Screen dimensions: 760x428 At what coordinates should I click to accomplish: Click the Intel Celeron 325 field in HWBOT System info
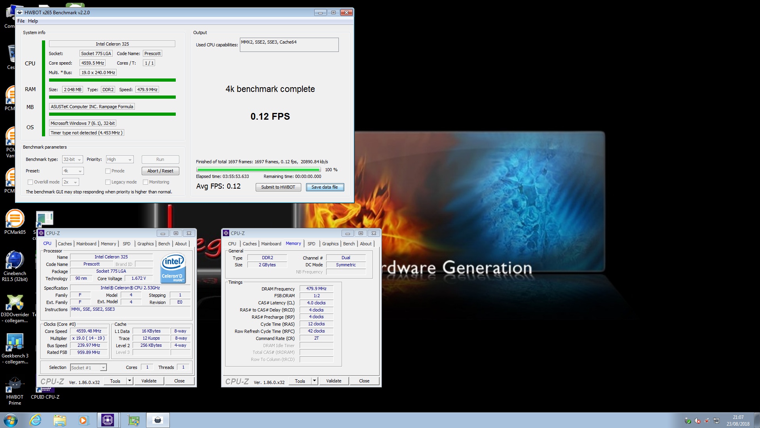112,44
